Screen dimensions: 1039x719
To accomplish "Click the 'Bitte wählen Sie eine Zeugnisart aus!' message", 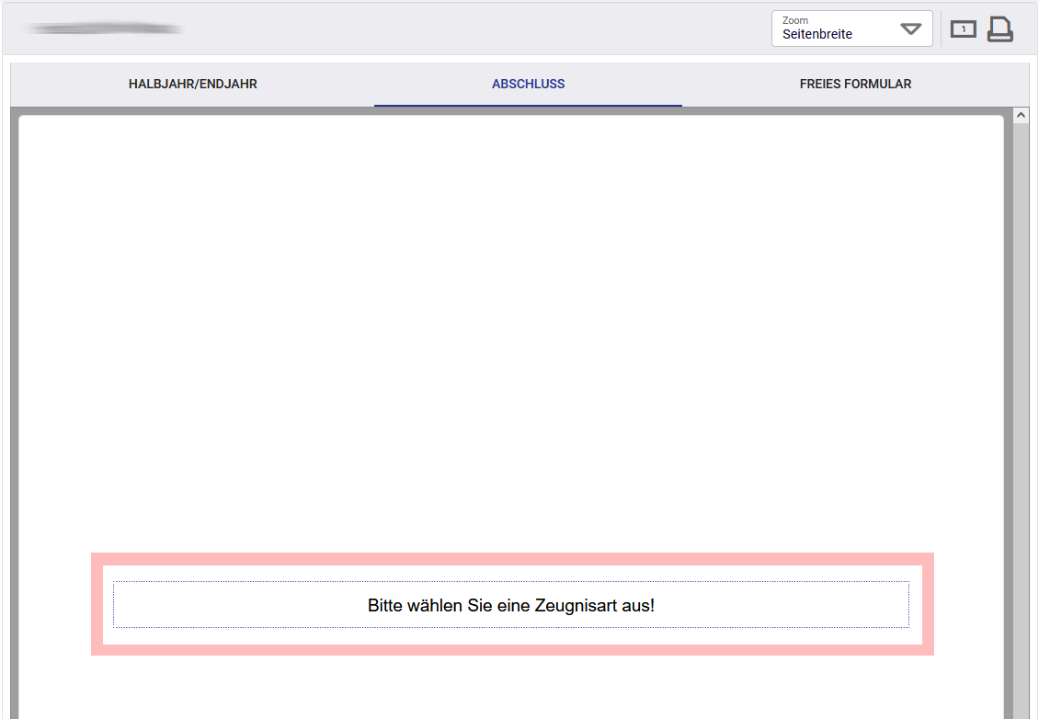I will (x=511, y=605).
